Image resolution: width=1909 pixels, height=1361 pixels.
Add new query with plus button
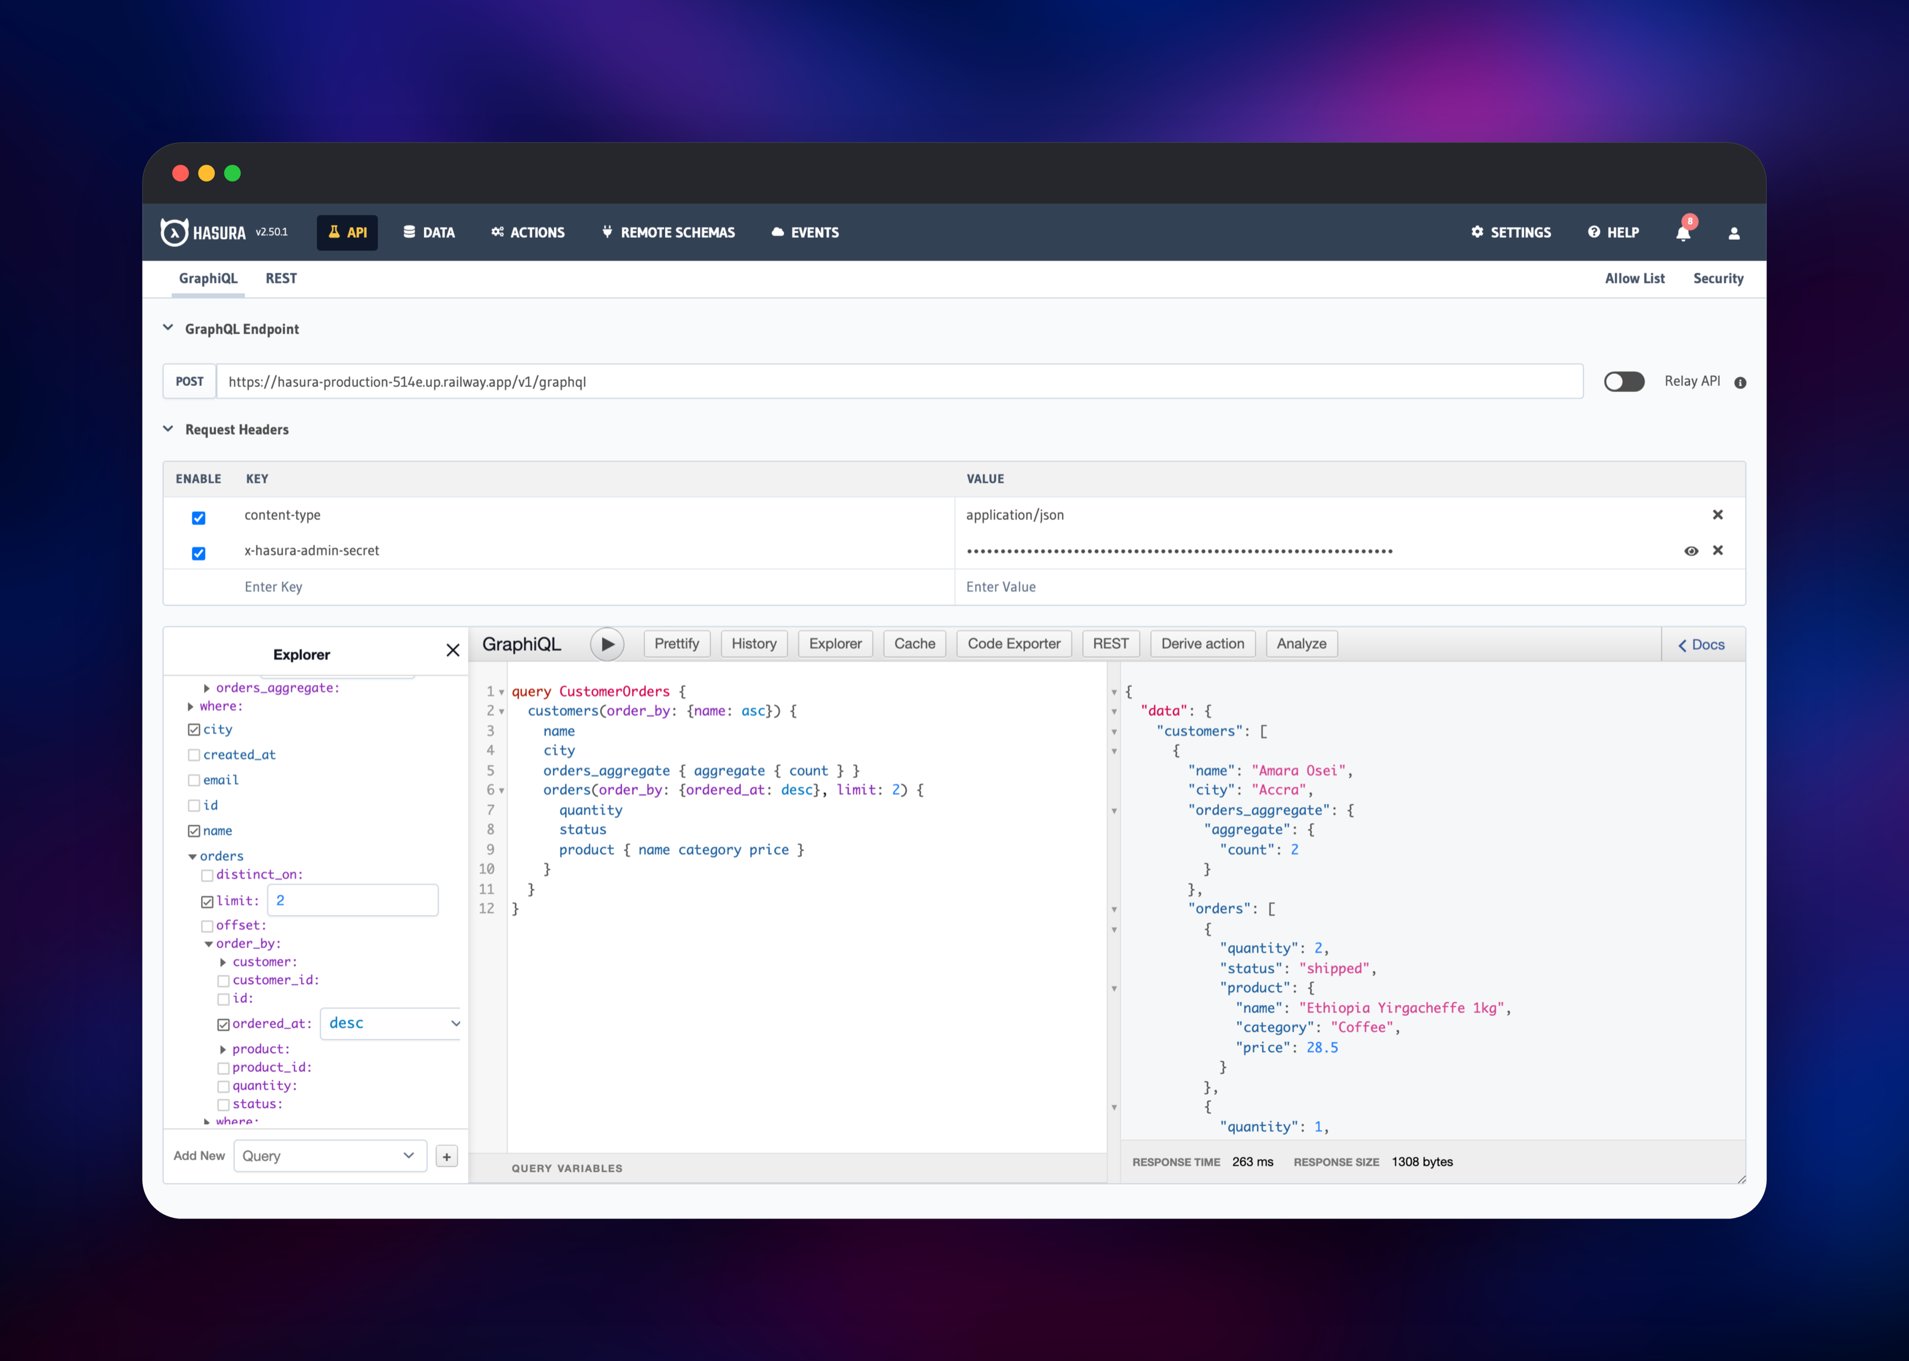coord(447,1156)
